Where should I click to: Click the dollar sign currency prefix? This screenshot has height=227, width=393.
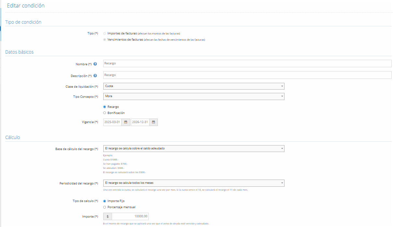coord(108,216)
